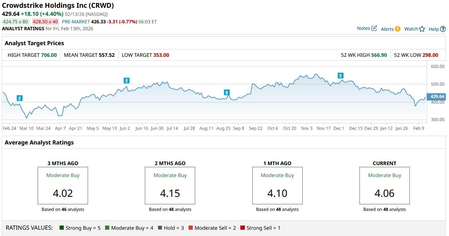Image resolution: width=449 pixels, height=236 pixels.
Task: Click the 1 MTH AGO column header
Action: 277,163
